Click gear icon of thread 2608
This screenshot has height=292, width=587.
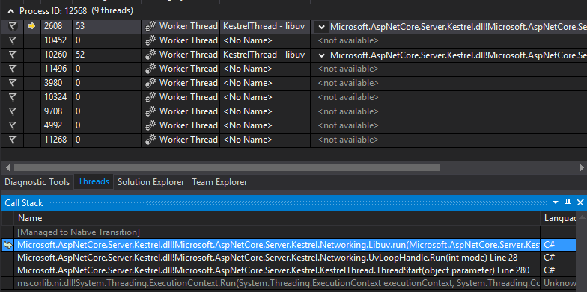(150, 26)
